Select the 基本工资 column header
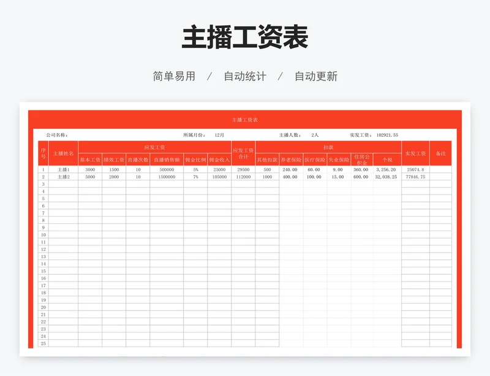Image resolution: width=490 pixels, height=376 pixels. (x=90, y=159)
